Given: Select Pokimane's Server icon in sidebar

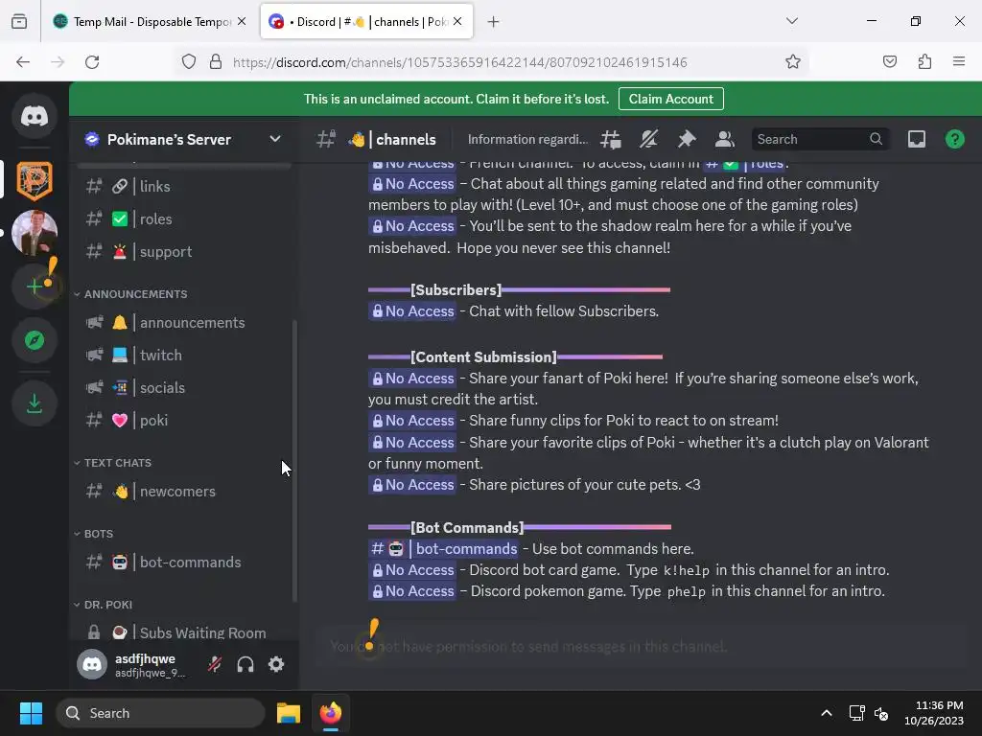Looking at the screenshot, I should [35, 181].
